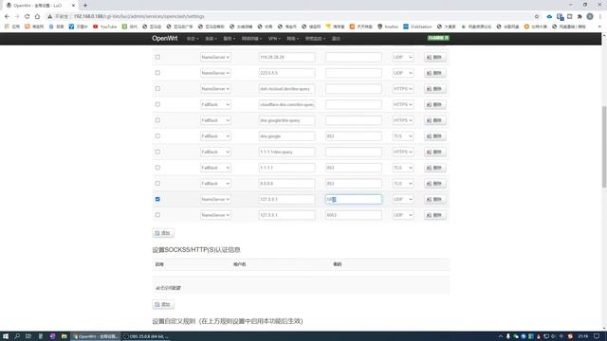
Task: Open the 状态 menu in OpenWrt navbar
Action: tap(193, 39)
